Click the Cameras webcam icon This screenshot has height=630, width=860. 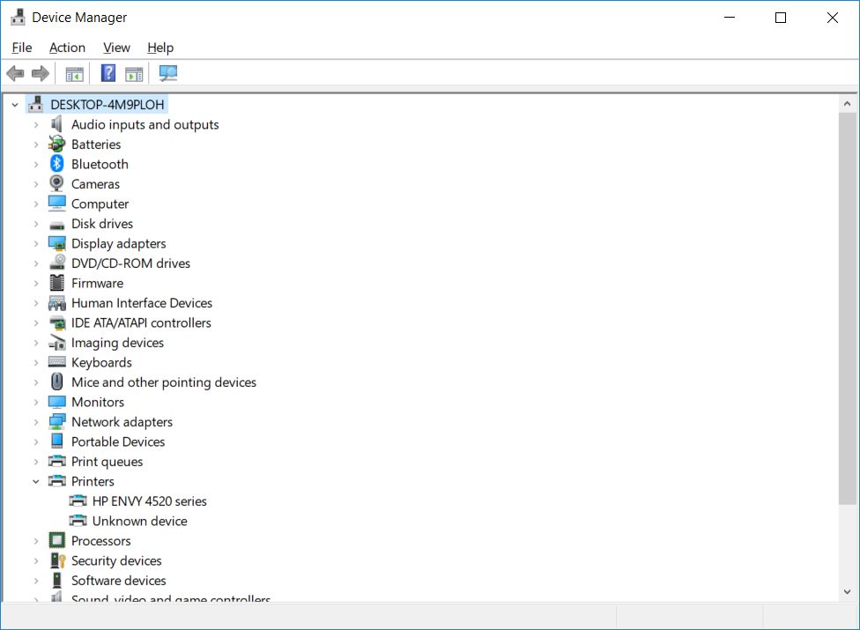click(57, 184)
